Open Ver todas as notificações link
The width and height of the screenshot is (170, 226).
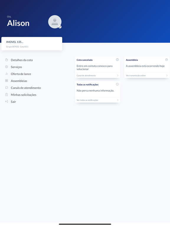point(87,100)
